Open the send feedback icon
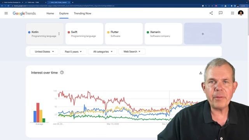249x140 pixels. pos(221,13)
